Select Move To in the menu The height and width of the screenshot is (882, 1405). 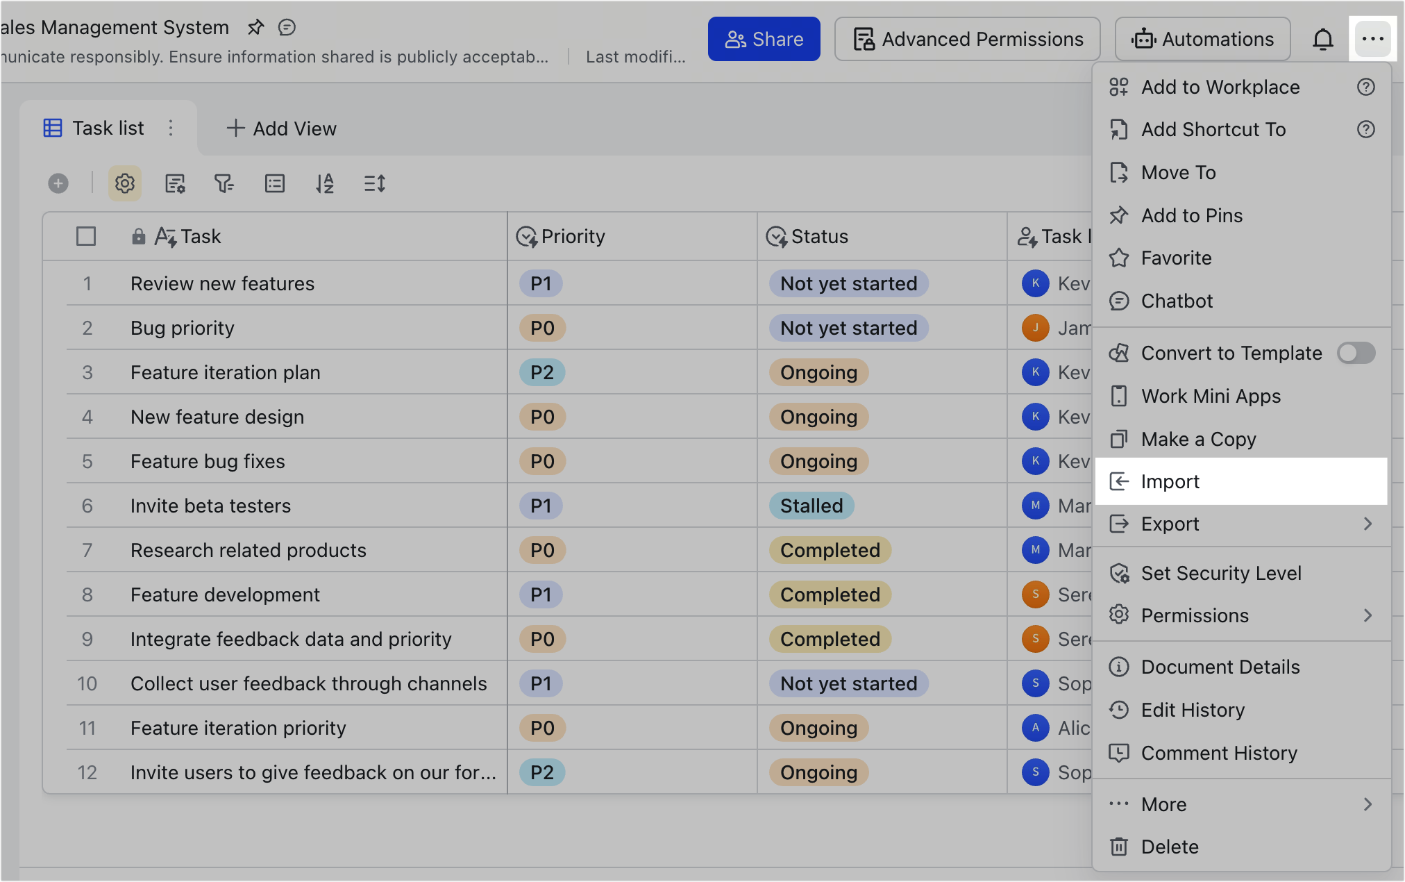pos(1241,172)
